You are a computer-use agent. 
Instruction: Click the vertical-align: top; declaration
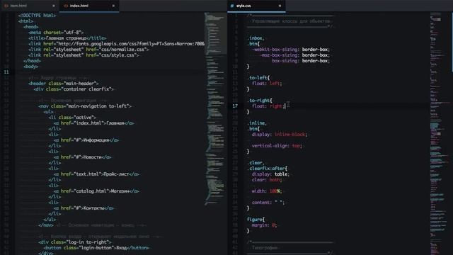[277, 146]
